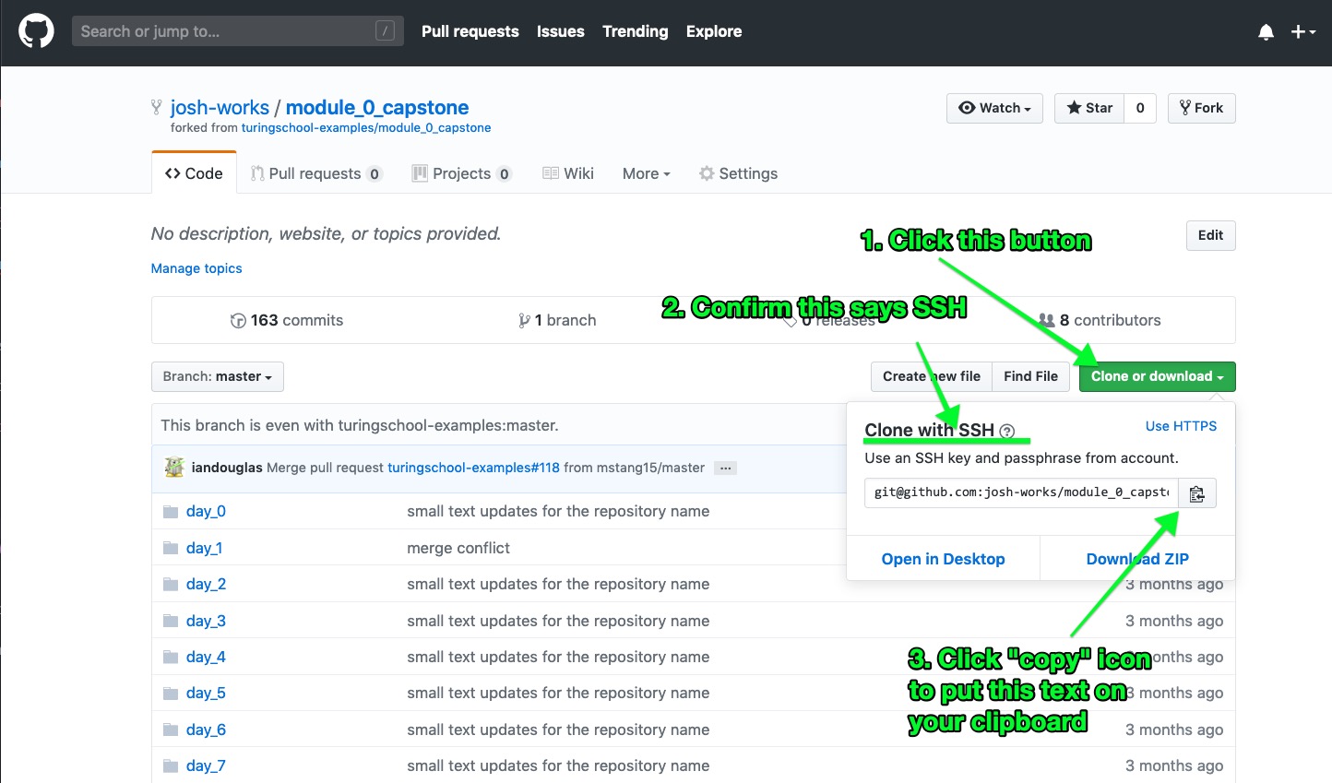This screenshot has height=783, width=1332.
Task: Open the Settings tab
Action: tap(738, 173)
